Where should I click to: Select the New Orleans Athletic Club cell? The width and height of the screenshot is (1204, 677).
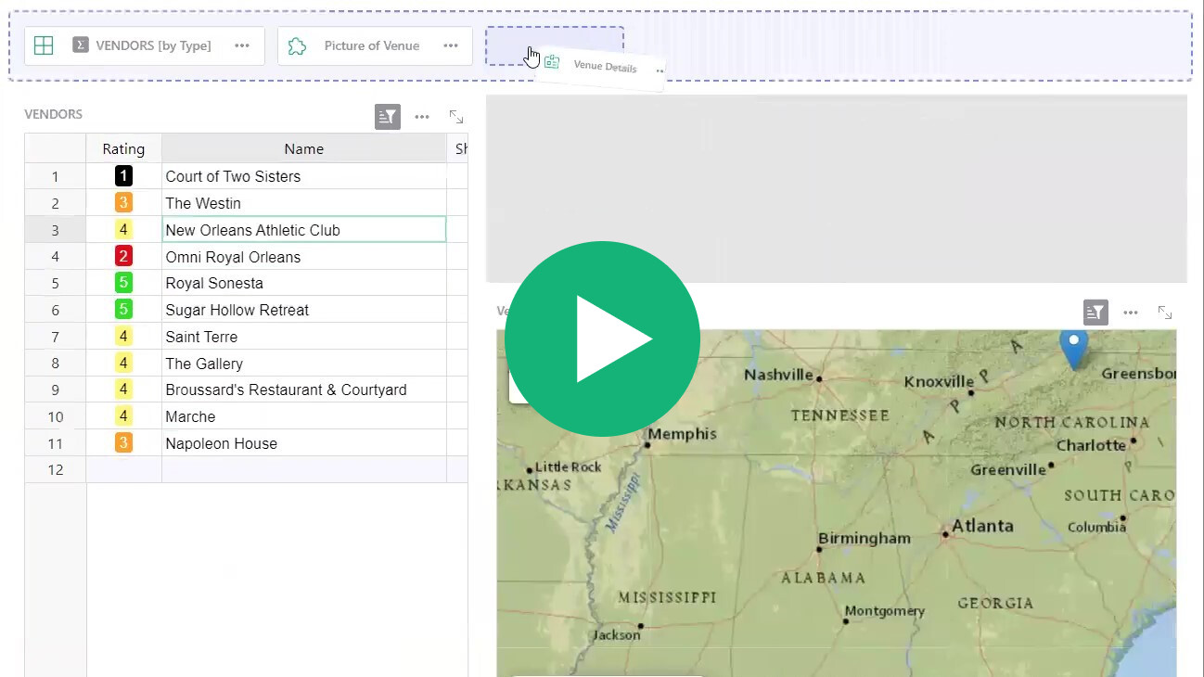[x=304, y=230]
